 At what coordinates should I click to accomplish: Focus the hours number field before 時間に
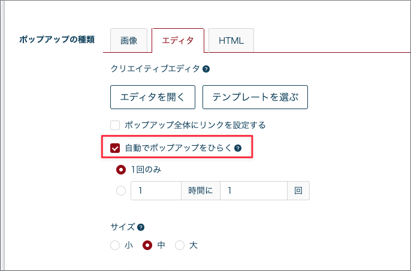(x=156, y=191)
